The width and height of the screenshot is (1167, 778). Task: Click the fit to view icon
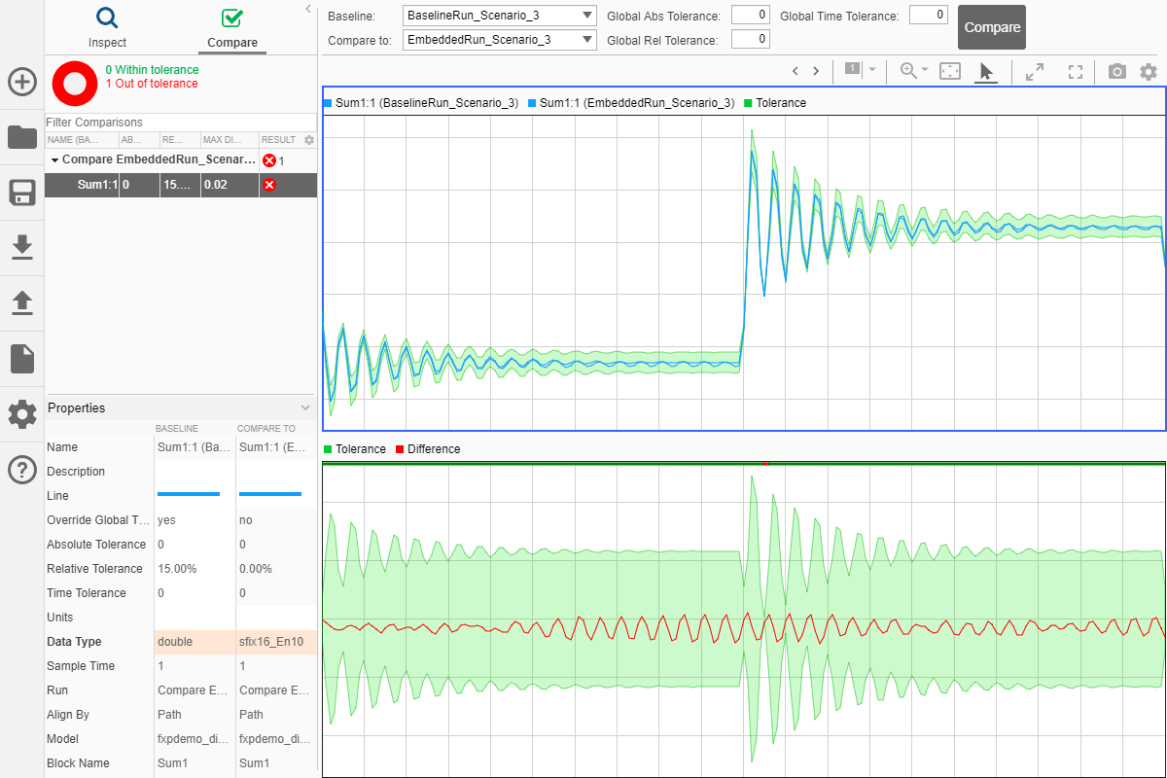coord(950,71)
